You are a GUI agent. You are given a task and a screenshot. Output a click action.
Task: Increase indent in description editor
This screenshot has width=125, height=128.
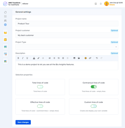(x=63, y=58)
